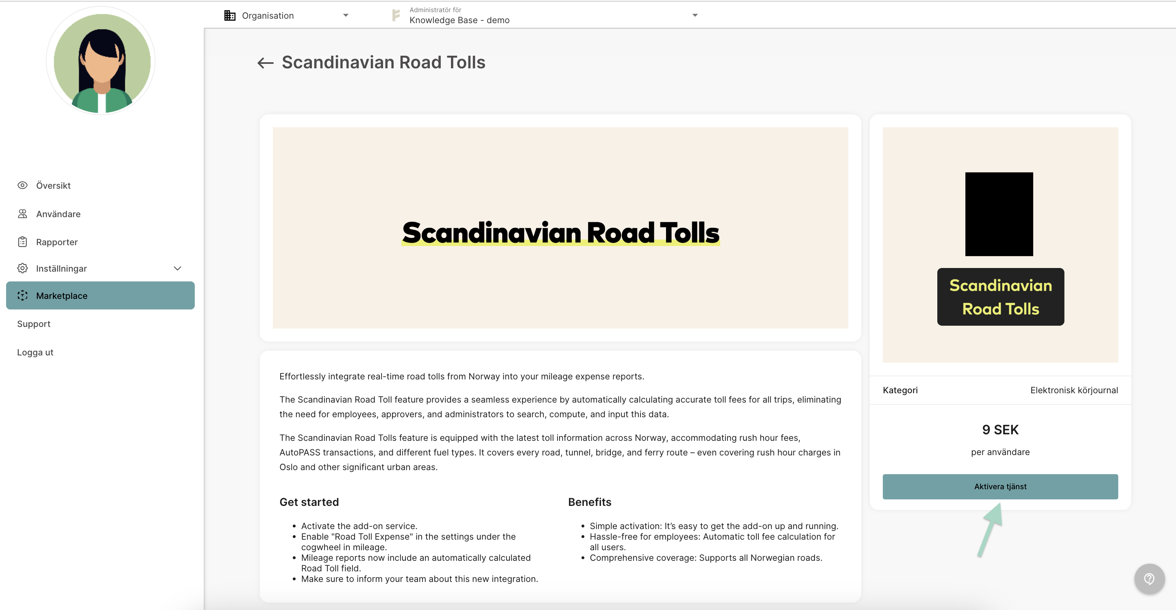The height and width of the screenshot is (610, 1176).
Task: Click the 'Knowledge Base - demo' text
Action: click(x=459, y=20)
